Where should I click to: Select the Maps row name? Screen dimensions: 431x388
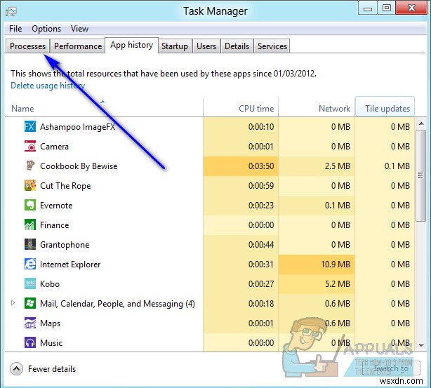[x=50, y=323]
